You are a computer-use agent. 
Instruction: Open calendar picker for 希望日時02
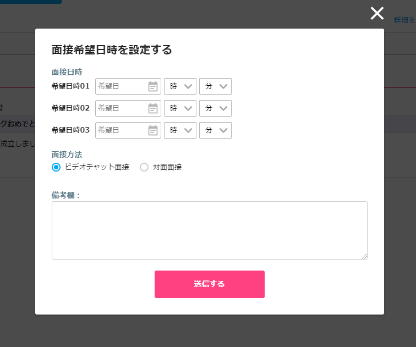coord(153,108)
